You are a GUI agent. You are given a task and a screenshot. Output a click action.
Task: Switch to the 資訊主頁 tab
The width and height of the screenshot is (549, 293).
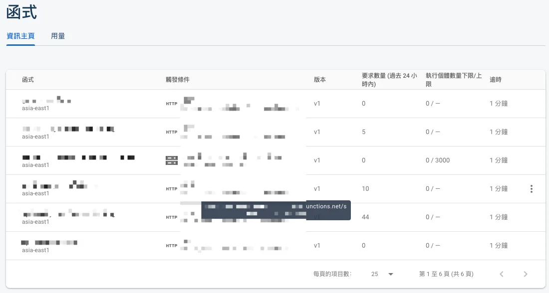pos(20,36)
